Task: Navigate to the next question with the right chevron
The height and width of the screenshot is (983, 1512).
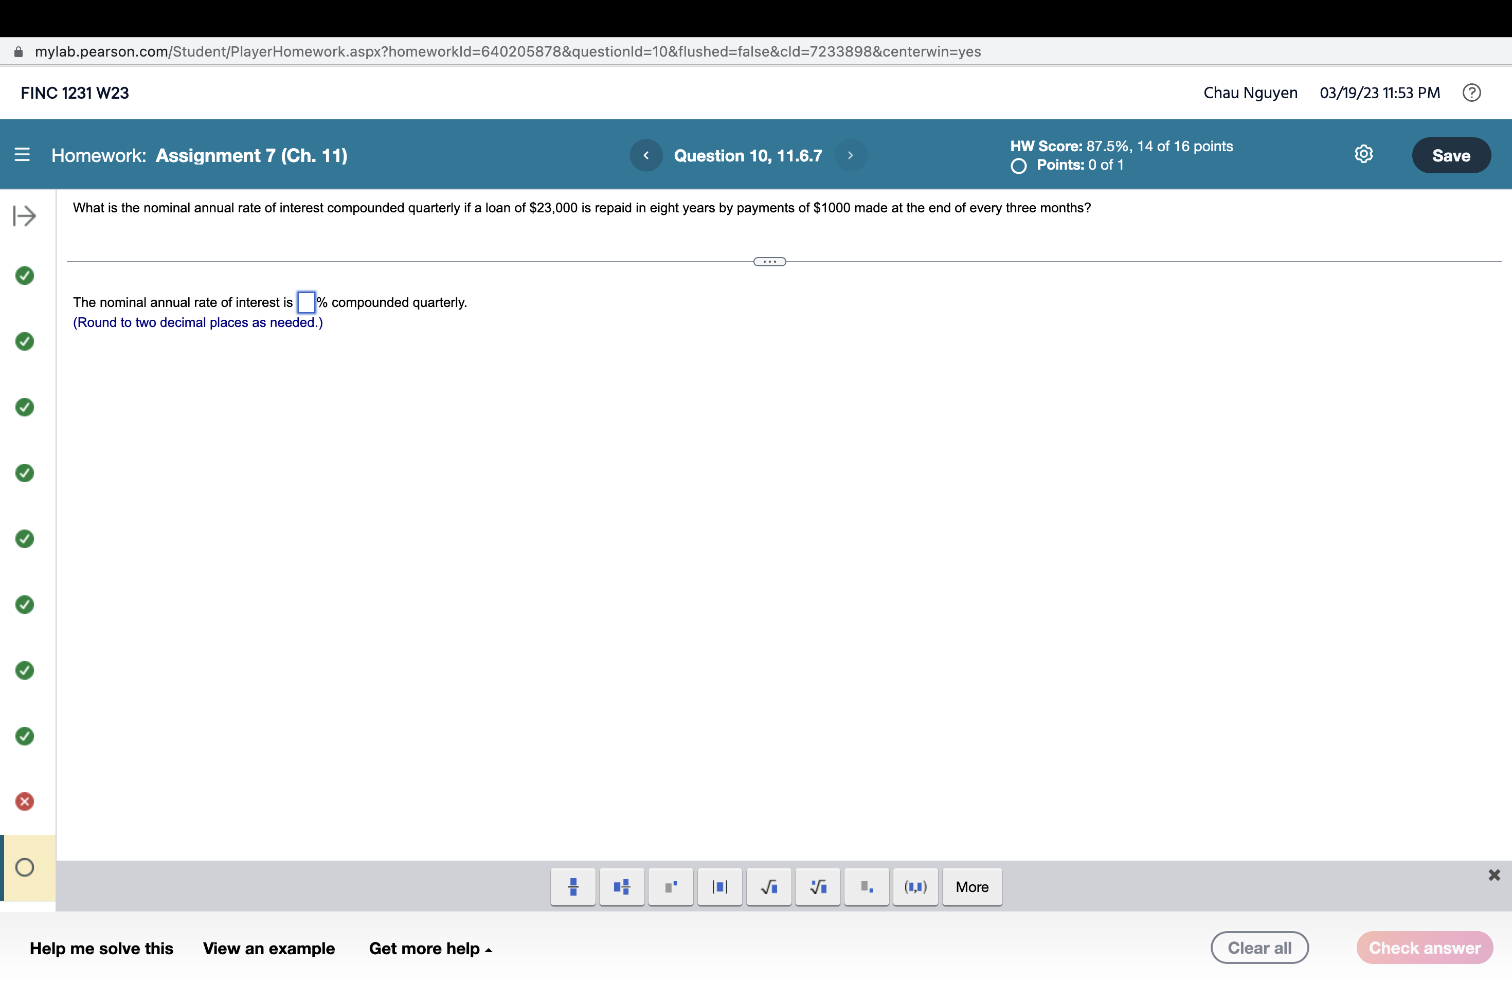Action: pos(851,155)
